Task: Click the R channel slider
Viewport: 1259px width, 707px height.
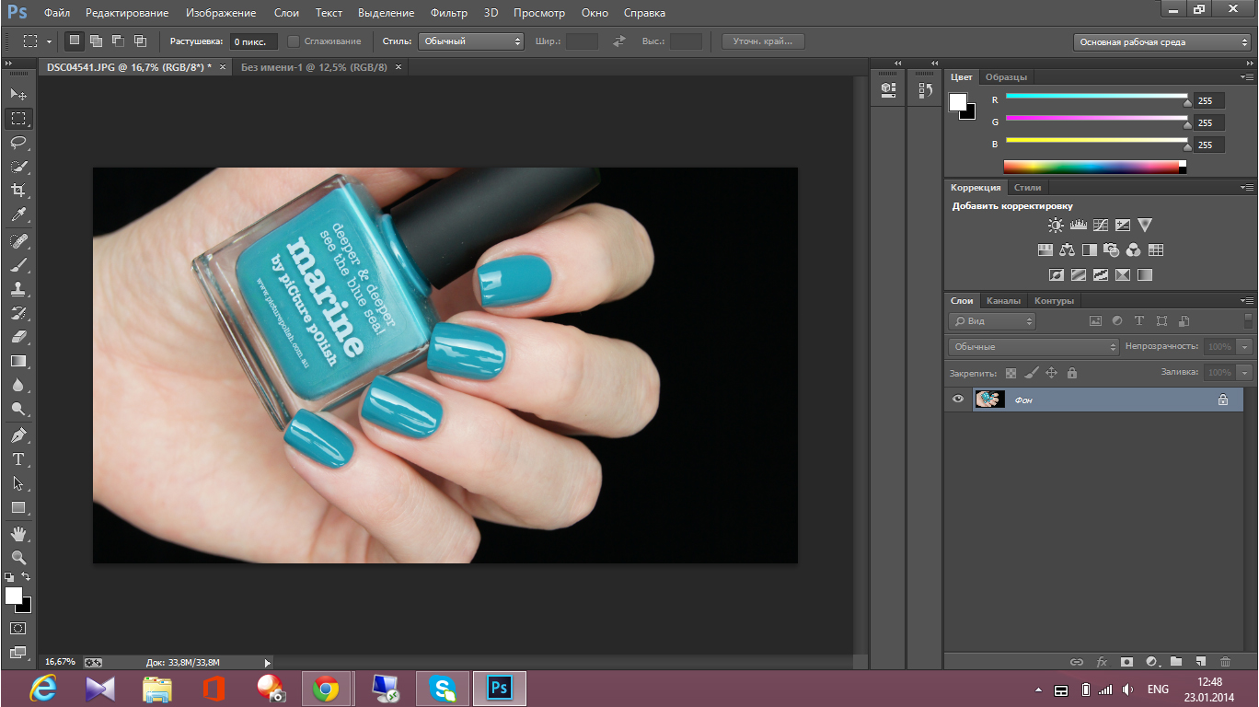Action: (1097, 96)
